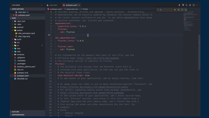
Task: Open editor More Actions ellipsis menu
Action: (197, 5)
